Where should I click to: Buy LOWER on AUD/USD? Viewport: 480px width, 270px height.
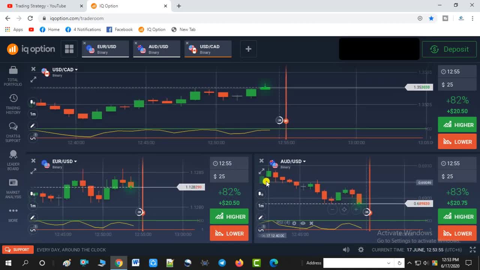click(457, 234)
